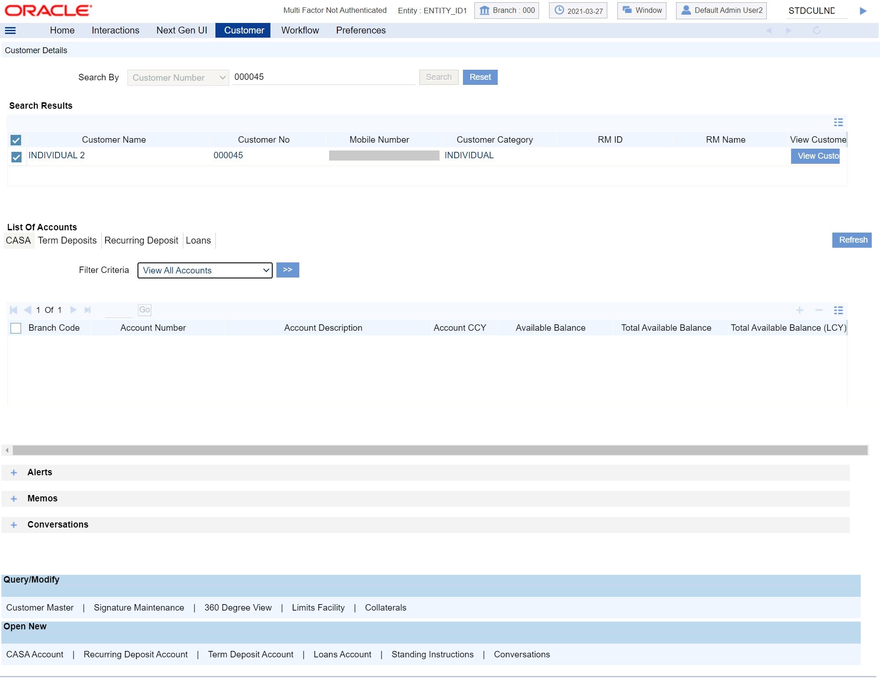The height and width of the screenshot is (678, 880).
Task: Add row with accounts table plus icon
Action: [x=800, y=311]
